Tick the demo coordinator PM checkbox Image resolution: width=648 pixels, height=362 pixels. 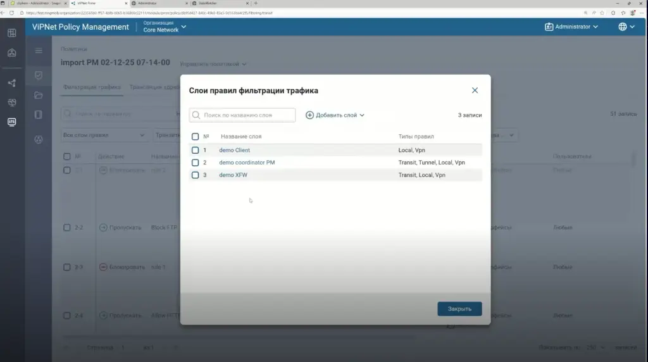196,163
